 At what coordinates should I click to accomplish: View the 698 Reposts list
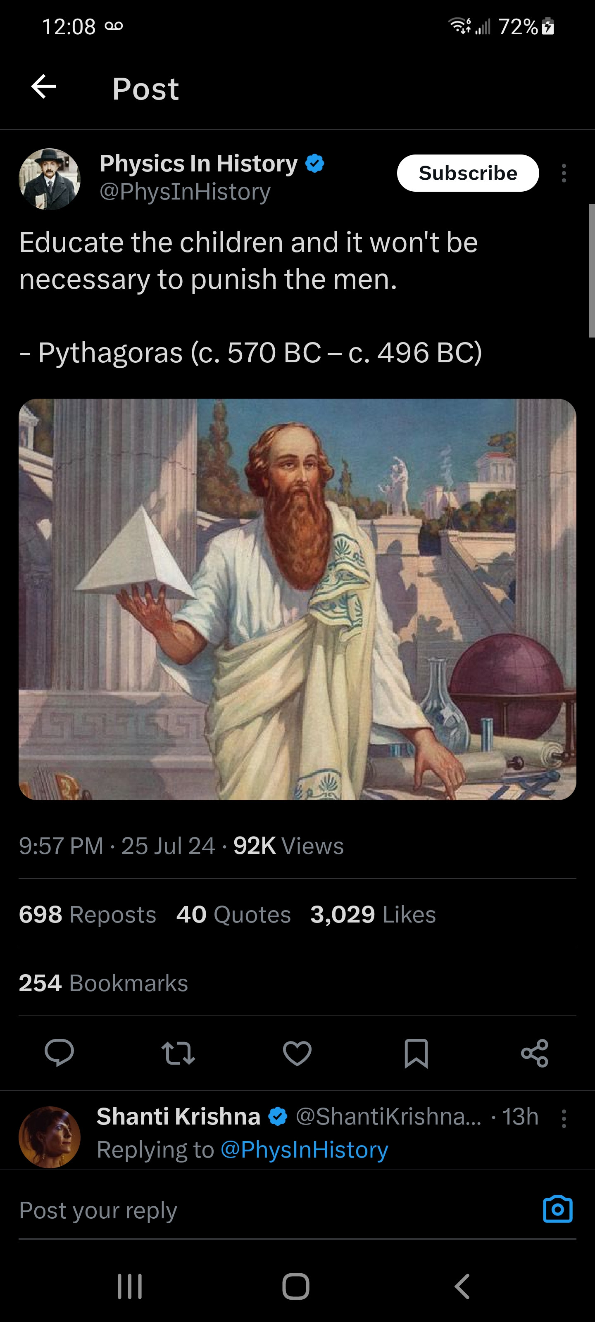[x=87, y=915]
